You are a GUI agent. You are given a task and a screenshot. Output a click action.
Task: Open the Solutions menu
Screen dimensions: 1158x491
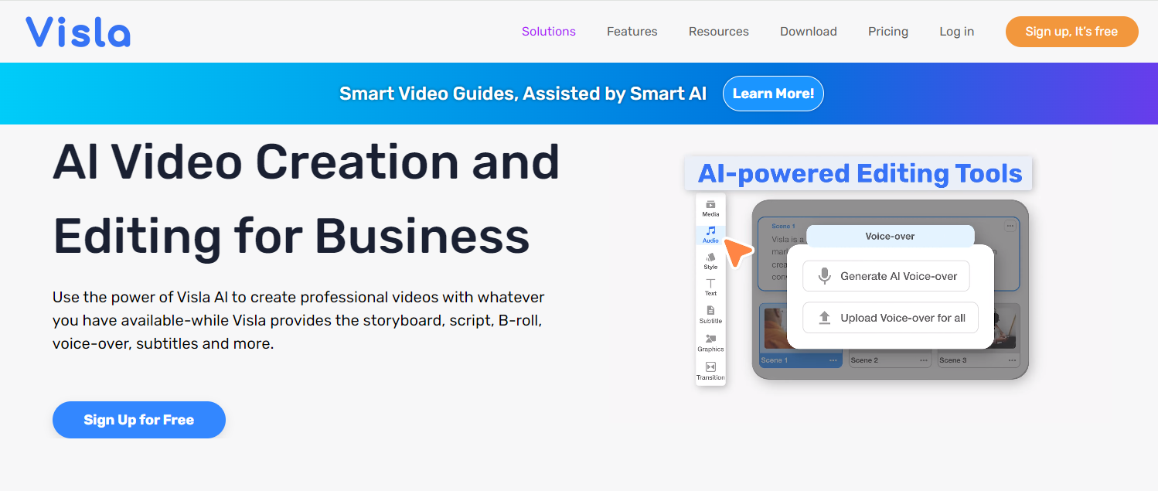[x=549, y=32]
